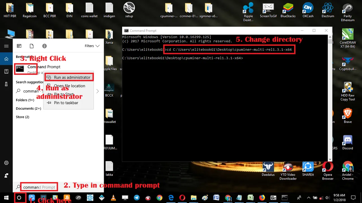This screenshot has width=362, height=203.
Task: Choose Pin to Start in context menu
Action: pyautogui.click(x=68, y=94)
